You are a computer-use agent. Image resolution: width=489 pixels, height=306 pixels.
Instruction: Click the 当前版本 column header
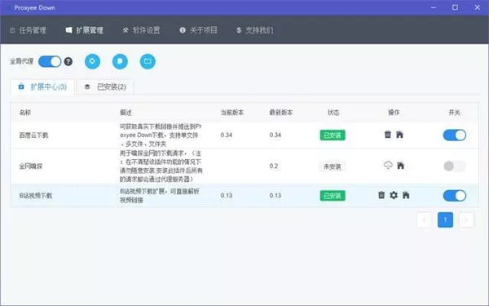[x=232, y=113]
